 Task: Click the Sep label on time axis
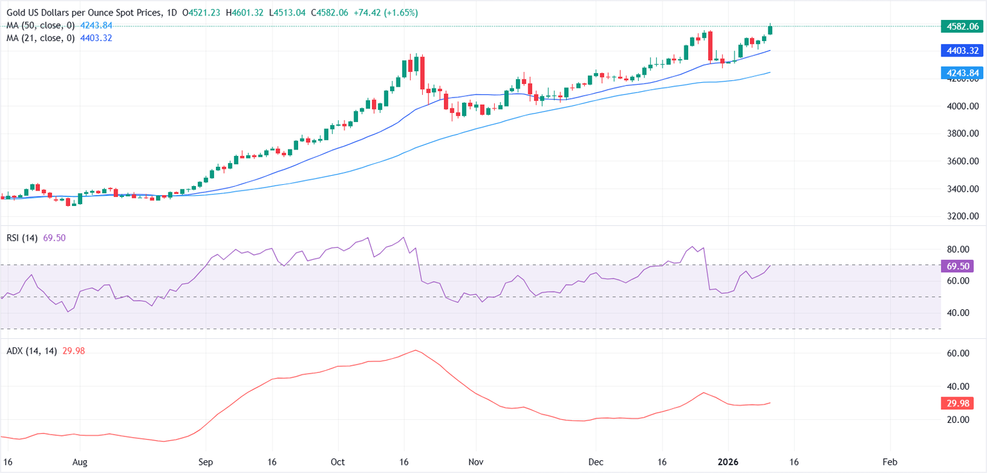(206, 462)
